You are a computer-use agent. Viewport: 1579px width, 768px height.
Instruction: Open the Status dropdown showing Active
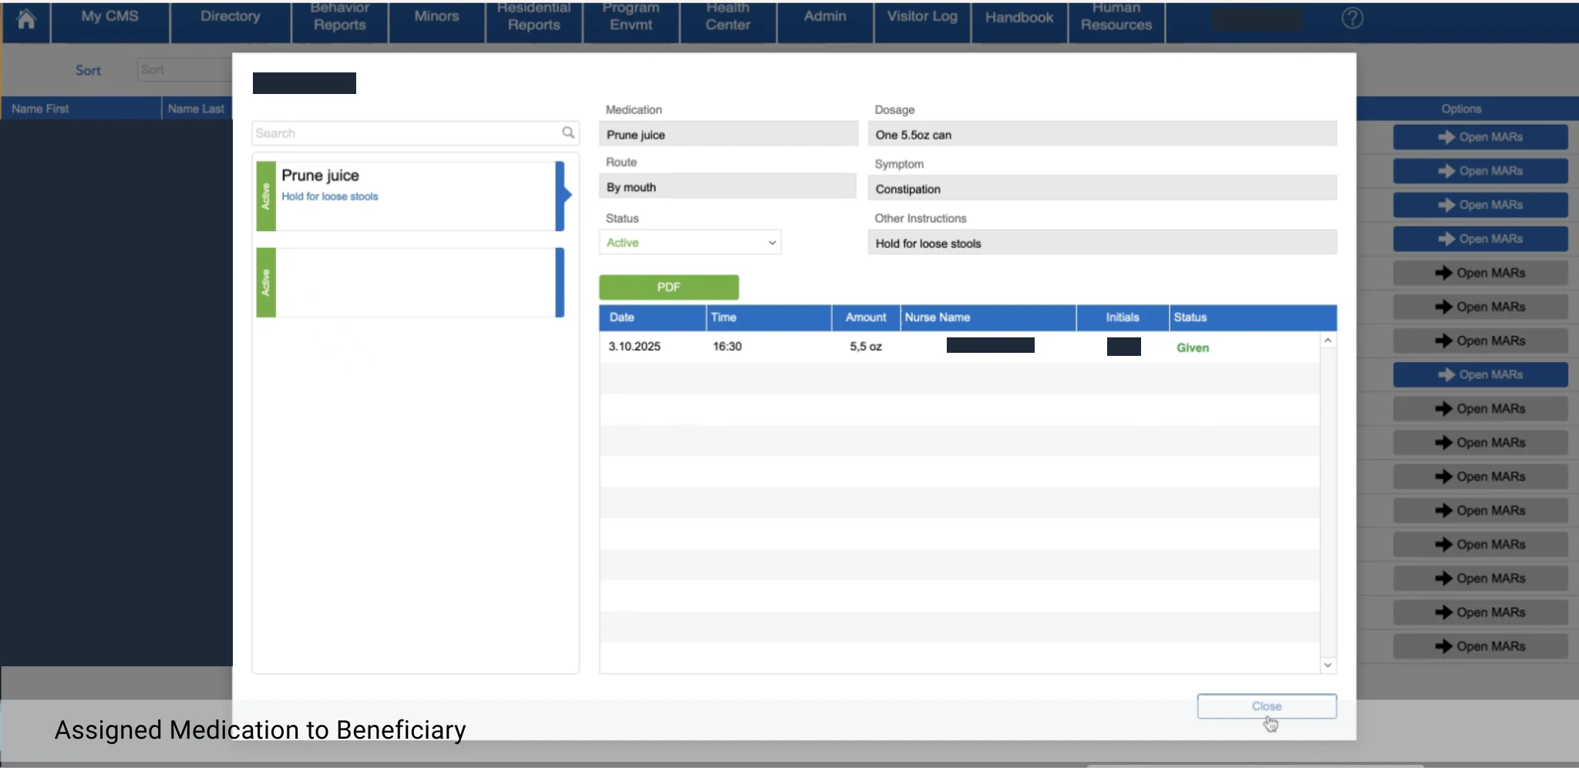(x=690, y=243)
